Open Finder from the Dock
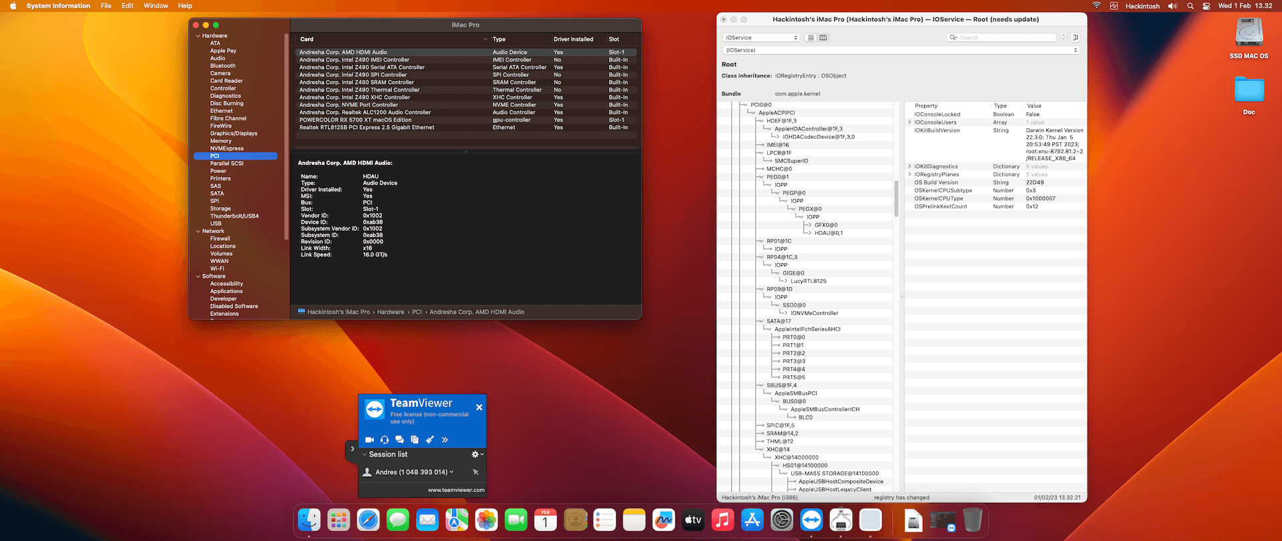The height and width of the screenshot is (541, 1282). pos(309,520)
